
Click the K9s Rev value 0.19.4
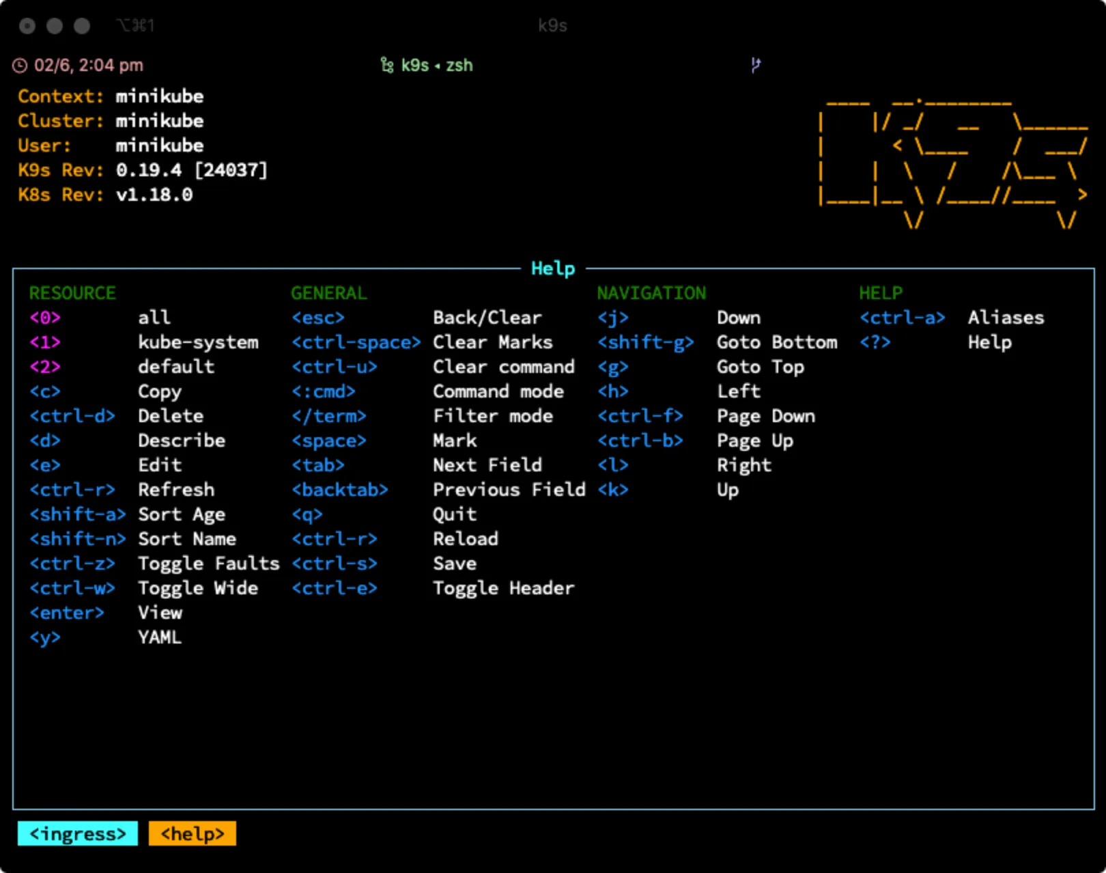149,170
